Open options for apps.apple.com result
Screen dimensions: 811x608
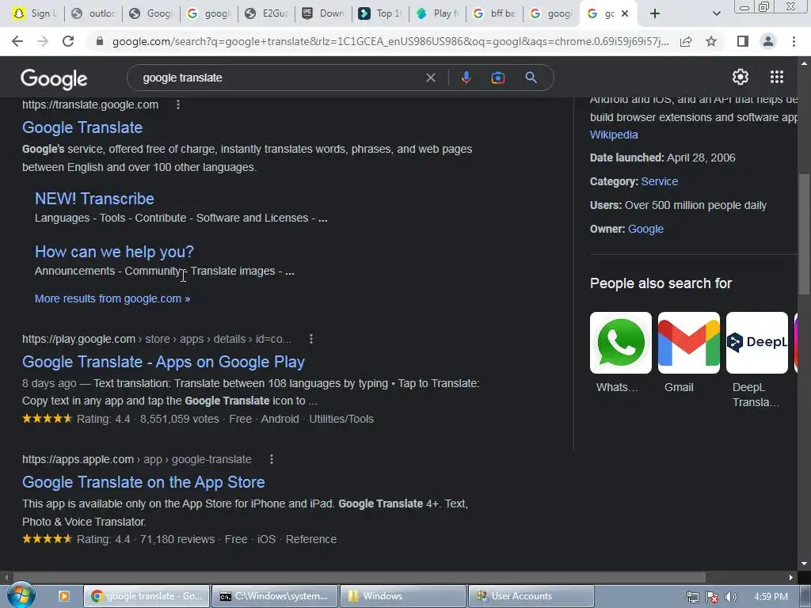pyautogui.click(x=272, y=459)
